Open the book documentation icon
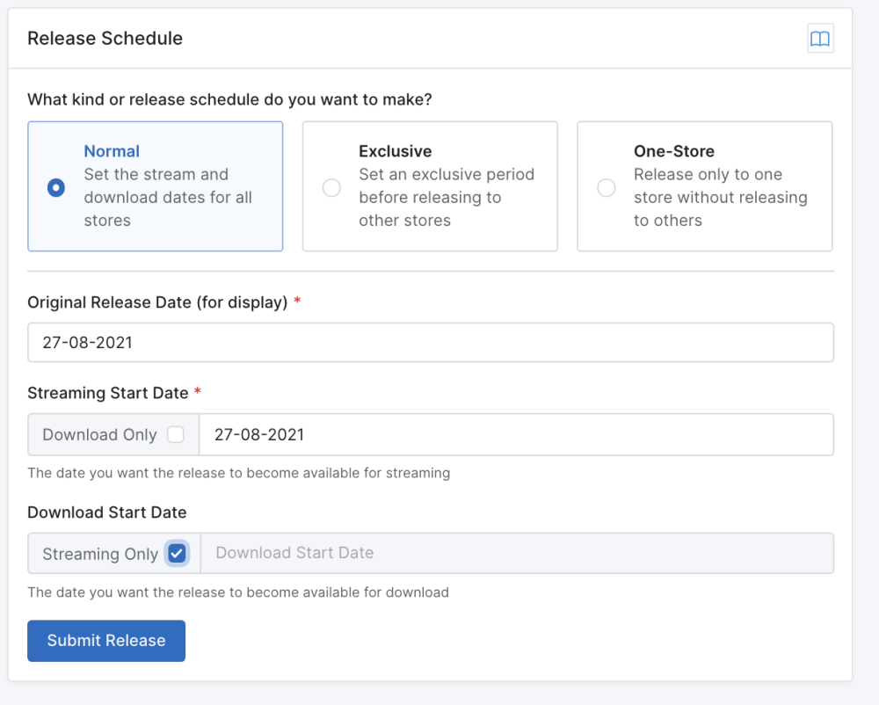This screenshot has height=705, width=879. (819, 39)
